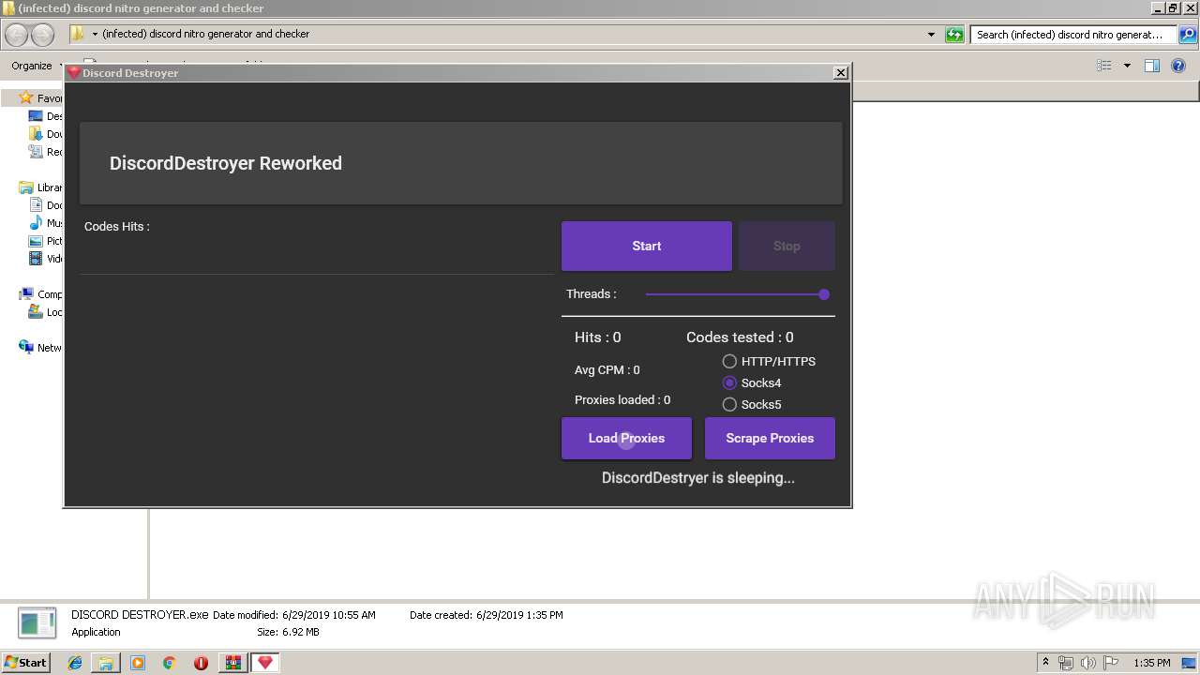Image resolution: width=1200 pixels, height=675 pixels.
Task: Open the address bar history dropdown
Action: [931, 35]
